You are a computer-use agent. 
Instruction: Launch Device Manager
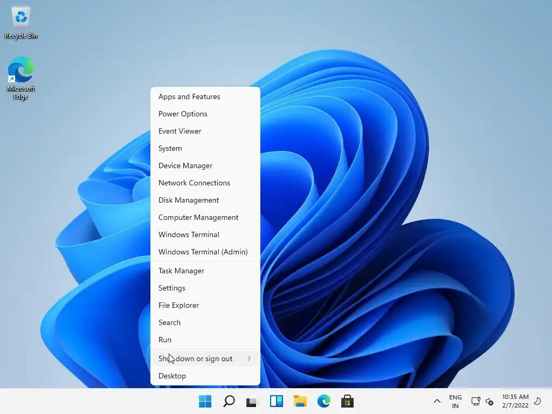click(x=205, y=165)
